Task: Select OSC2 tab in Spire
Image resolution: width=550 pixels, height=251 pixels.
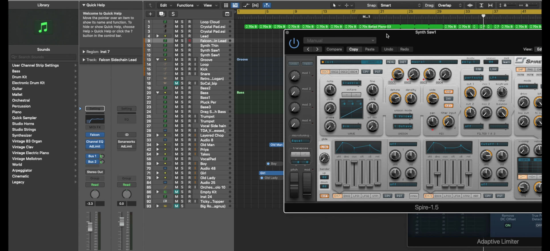Action: click(x=335, y=72)
